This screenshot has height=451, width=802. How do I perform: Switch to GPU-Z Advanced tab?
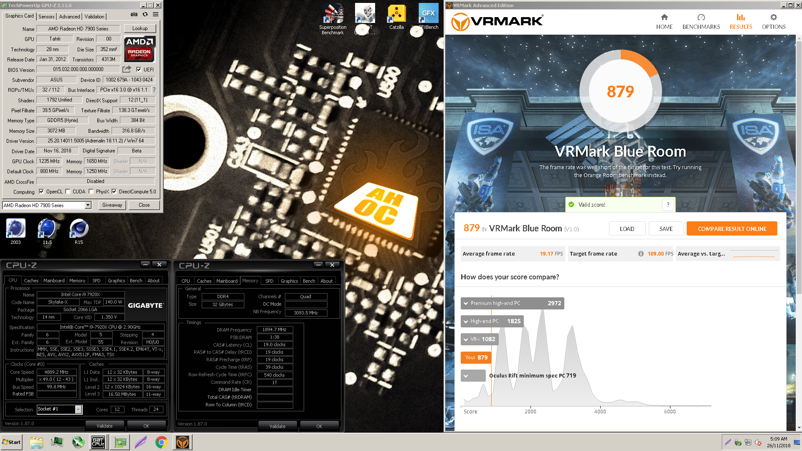69,17
